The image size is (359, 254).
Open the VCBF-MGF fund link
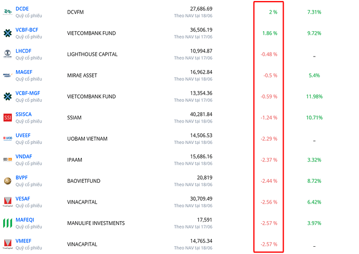(28, 93)
